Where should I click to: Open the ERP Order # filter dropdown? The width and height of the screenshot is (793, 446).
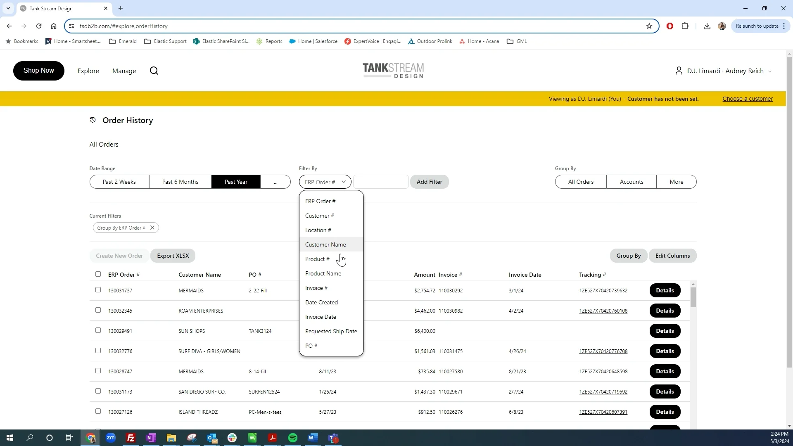coord(325,182)
